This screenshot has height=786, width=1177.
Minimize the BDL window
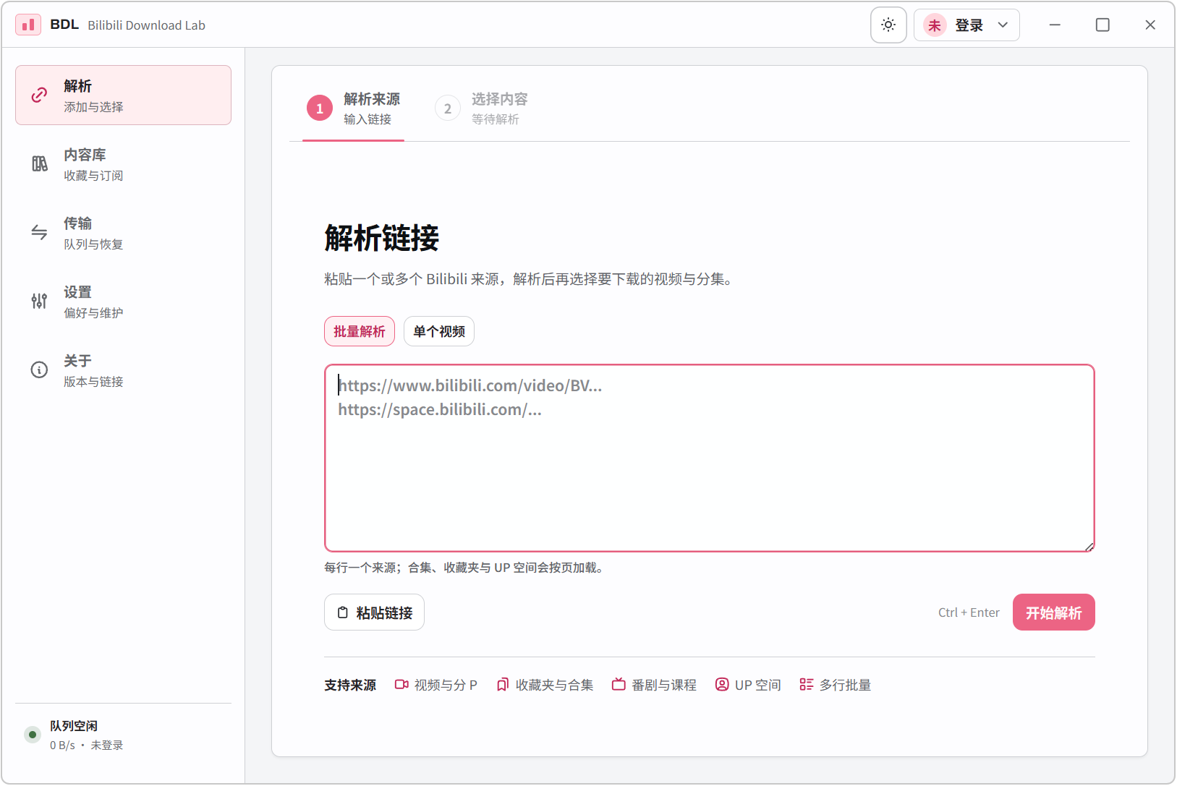[x=1055, y=25]
